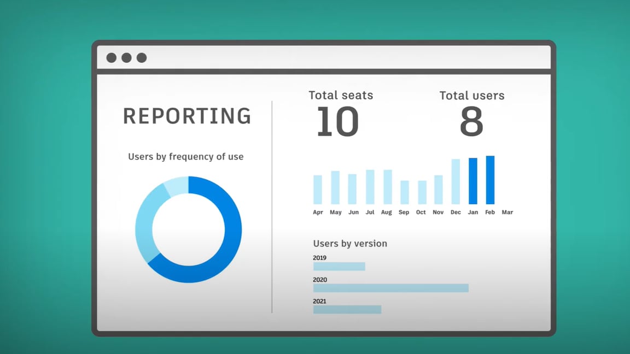This screenshot has width=630, height=354.
Task: Click the Users by frequency of use title
Action: (186, 157)
